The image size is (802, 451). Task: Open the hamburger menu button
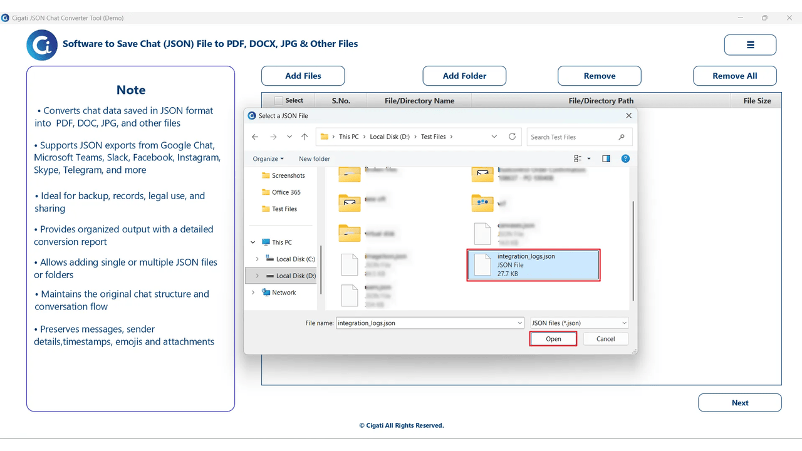click(750, 45)
